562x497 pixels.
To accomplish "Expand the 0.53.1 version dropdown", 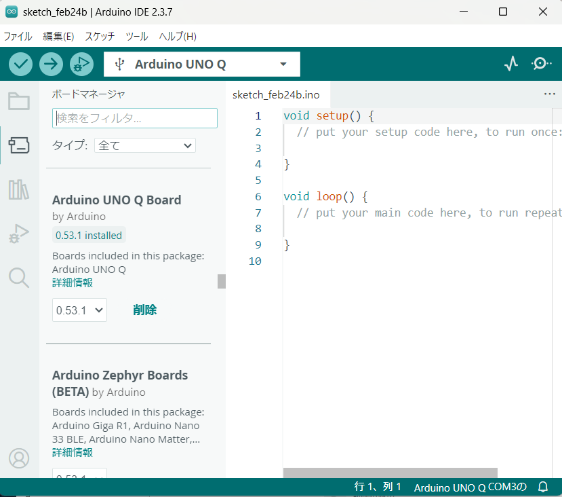I will (79, 310).
